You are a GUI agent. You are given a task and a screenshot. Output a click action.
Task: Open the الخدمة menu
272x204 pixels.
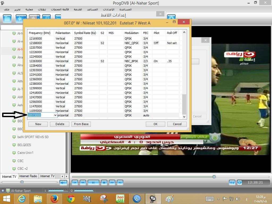click(x=78, y=9)
